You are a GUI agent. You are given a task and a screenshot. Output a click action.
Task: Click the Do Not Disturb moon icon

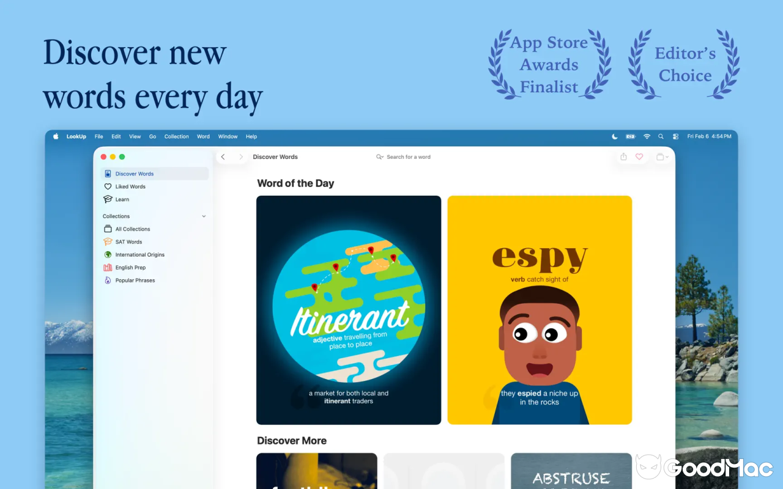[615, 136]
